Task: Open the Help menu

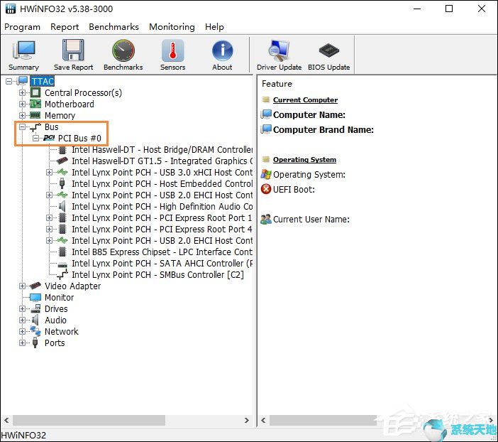Action: point(214,27)
